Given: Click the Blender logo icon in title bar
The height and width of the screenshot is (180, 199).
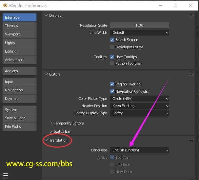Looking at the screenshot, I should [5, 5].
